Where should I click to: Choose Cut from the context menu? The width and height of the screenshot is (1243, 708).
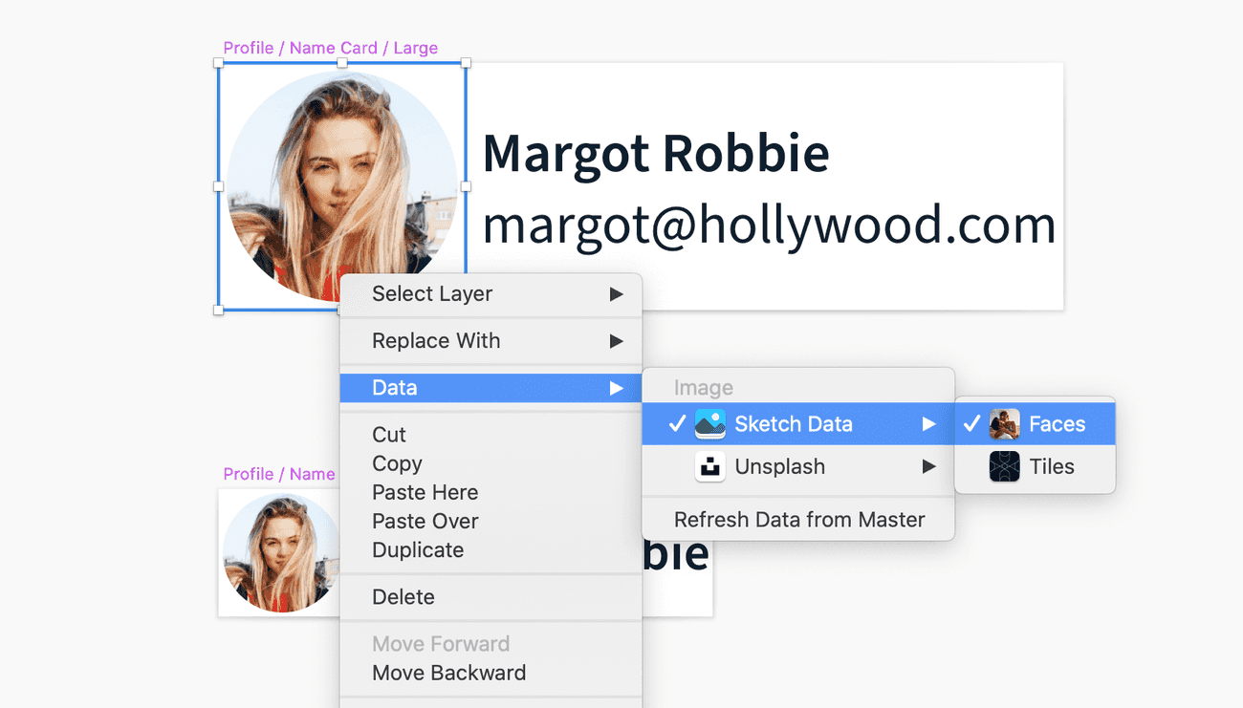[x=389, y=435]
